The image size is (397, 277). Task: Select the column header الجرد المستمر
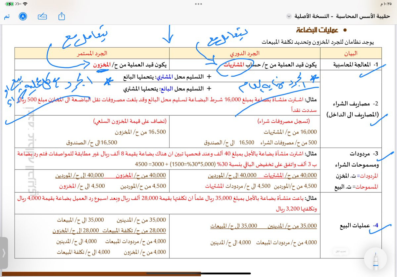click(92, 53)
